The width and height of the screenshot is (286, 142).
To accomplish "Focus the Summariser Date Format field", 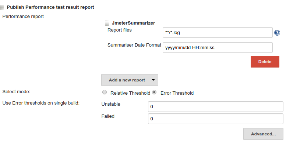I will 218,48.
